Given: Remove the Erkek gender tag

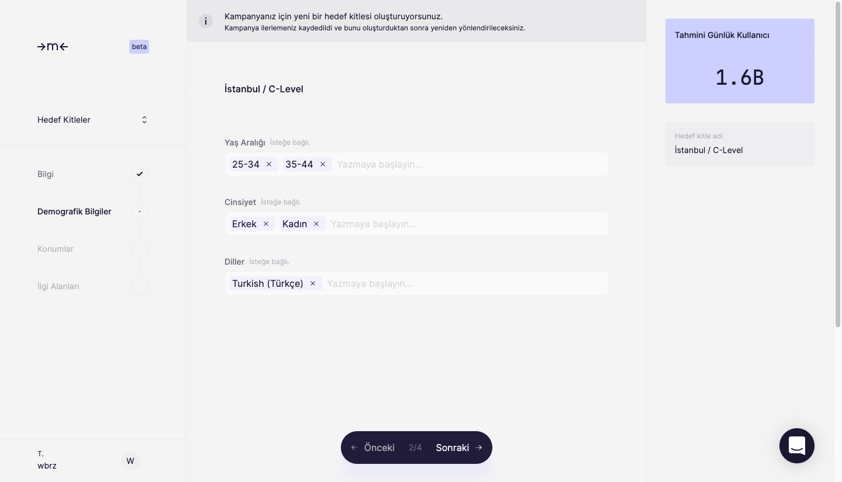Looking at the screenshot, I should (266, 224).
